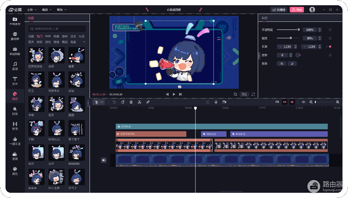
Task: Toggle keyframe for 缩放 scale
Action: (330, 38)
